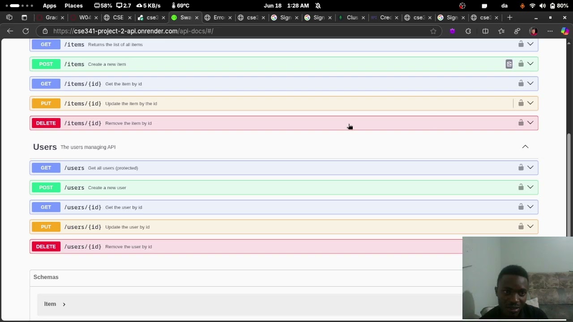Expand the POST /users operation chevron
The image size is (573, 322).
530,187
